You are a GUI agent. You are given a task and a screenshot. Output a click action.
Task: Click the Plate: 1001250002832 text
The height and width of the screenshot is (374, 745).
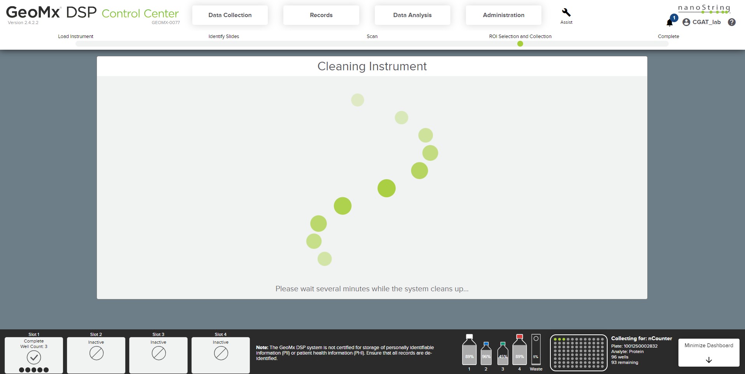[x=634, y=346]
